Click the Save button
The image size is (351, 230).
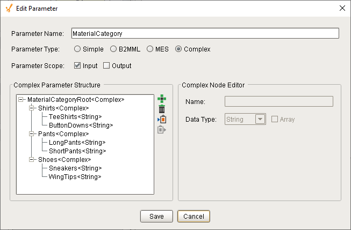tap(156, 216)
